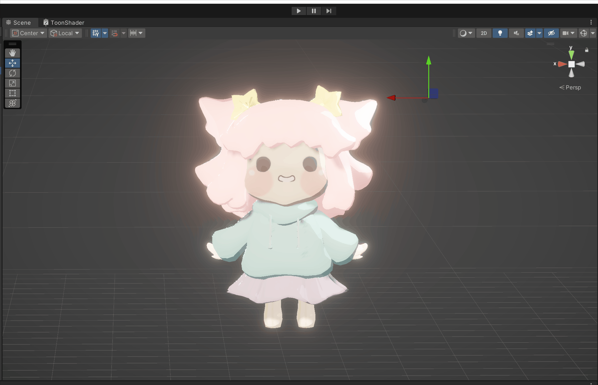Select the Rotate tool
Image resolution: width=598 pixels, height=385 pixels.
[13, 73]
